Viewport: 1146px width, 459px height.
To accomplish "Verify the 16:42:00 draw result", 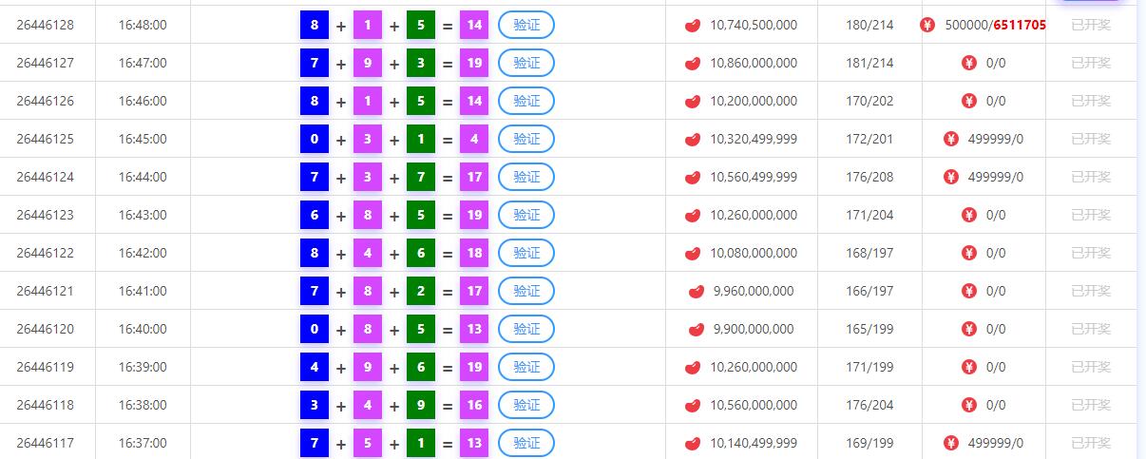I will [526, 253].
